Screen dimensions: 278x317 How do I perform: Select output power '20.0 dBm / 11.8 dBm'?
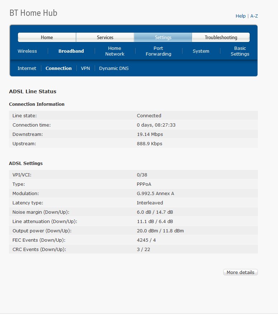pos(160,231)
